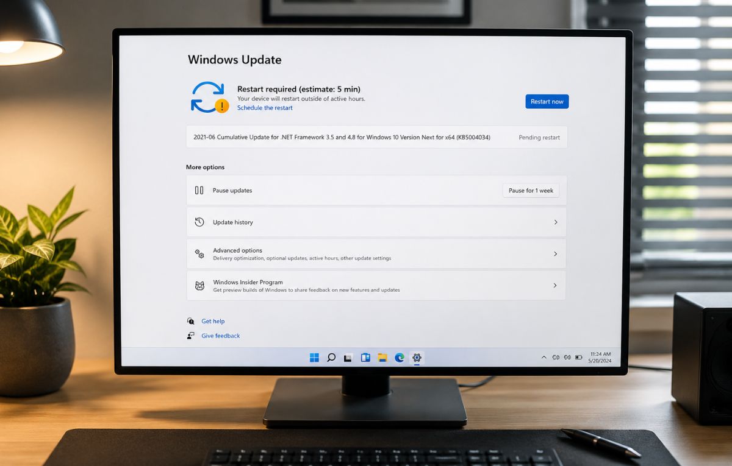Click the Advanced options gears icon

199,254
